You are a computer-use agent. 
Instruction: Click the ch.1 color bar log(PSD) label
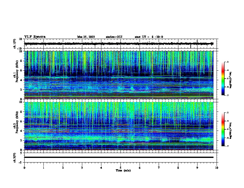[230, 80]
